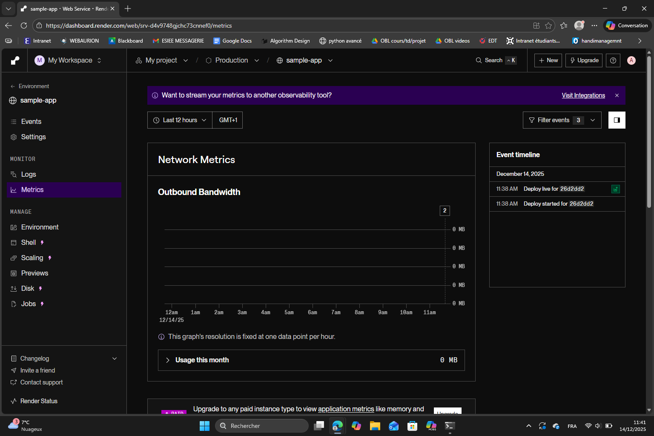
Task: Click the New button
Action: pyautogui.click(x=548, y=60)
